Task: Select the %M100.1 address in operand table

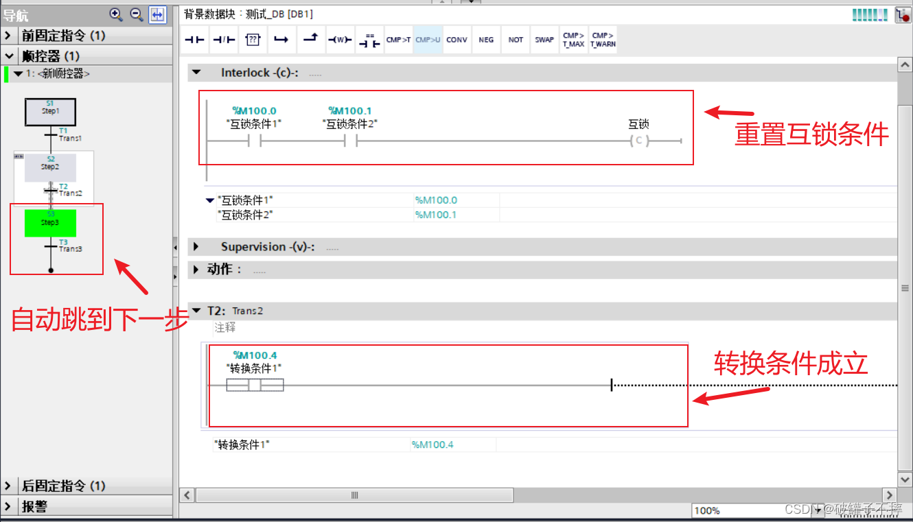Action: click(x=436, y=215)
